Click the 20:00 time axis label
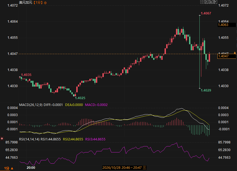Screen dimensions: 237x171 pos(31,168)
